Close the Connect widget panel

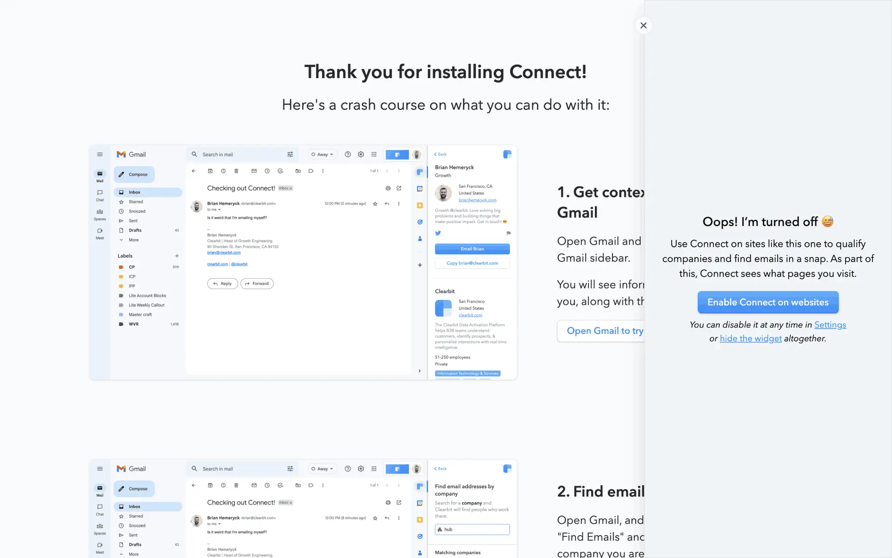pyautogui.click(x=643, y=26)
